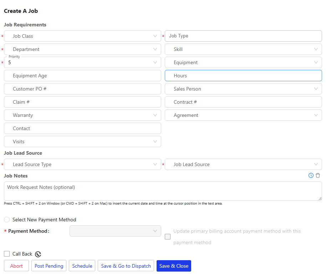The width and height of the screenshot is (326, 278).
Task: Expand the Agreement dropdown
Action: [243, 115]
